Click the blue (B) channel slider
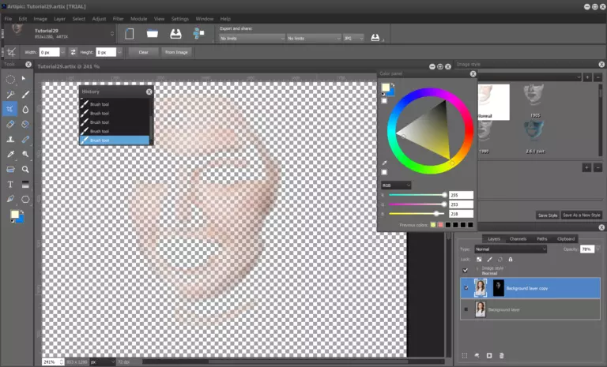The width and height of the screenshot is (607, 367). [417, 213]
